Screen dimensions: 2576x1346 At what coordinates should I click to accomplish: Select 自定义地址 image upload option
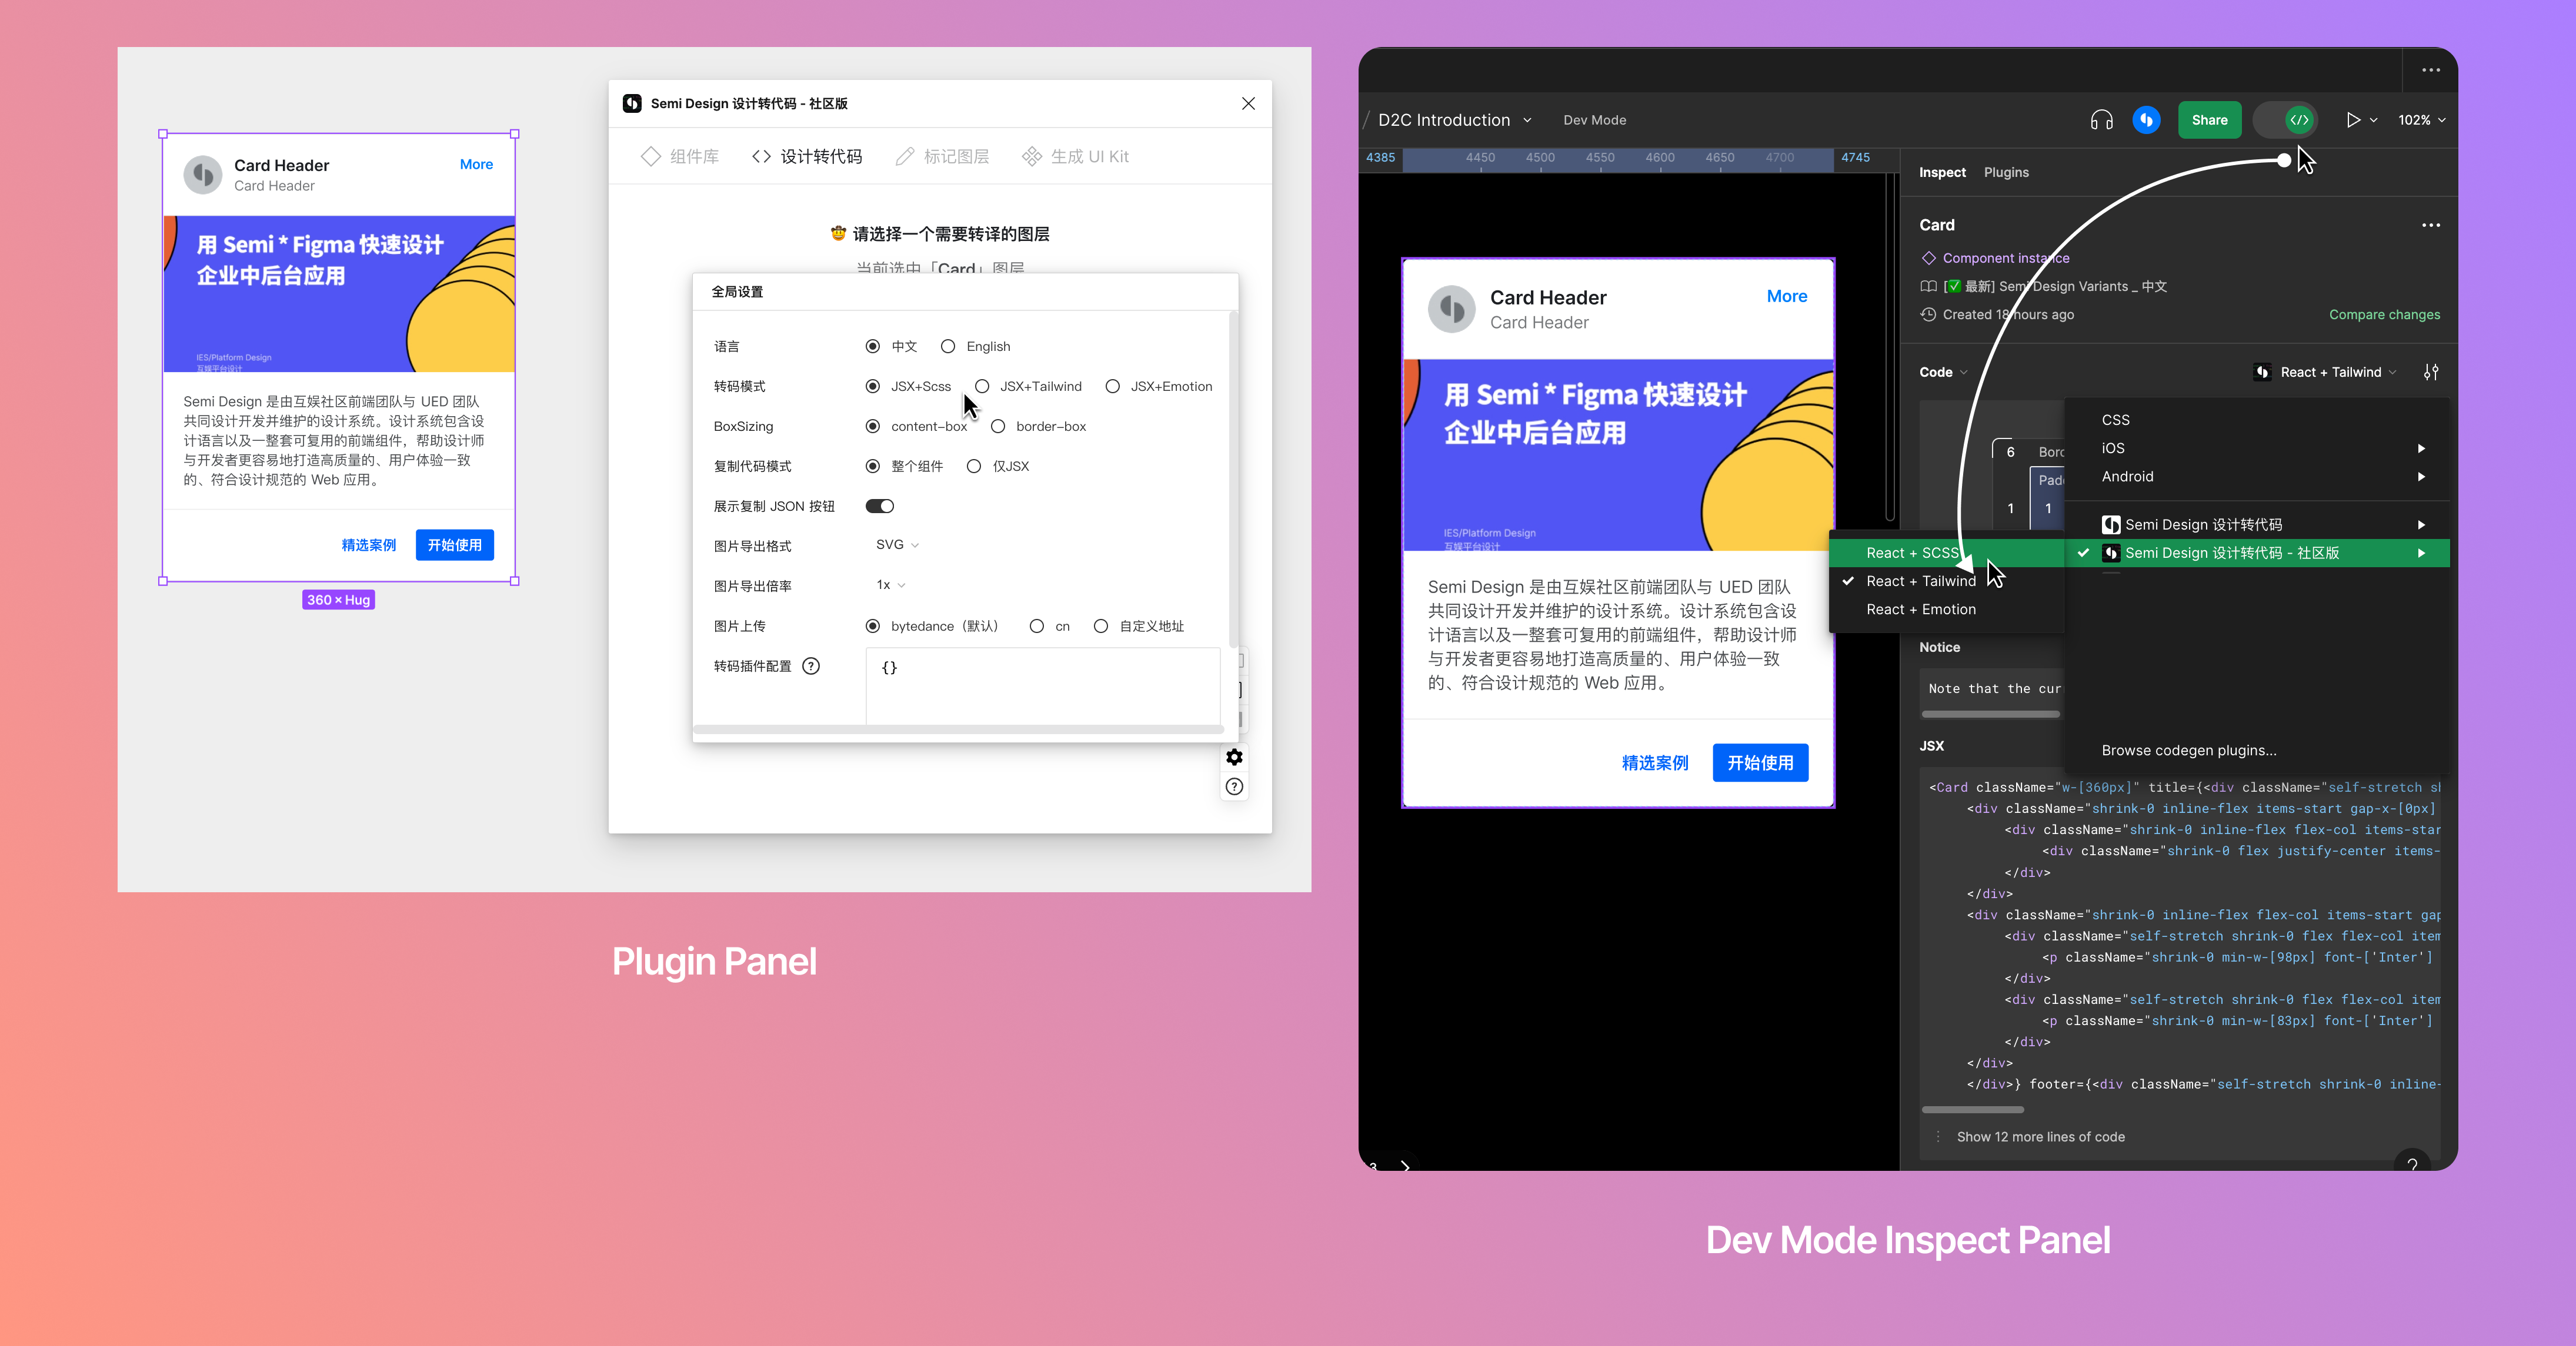tap(1100, 625)
